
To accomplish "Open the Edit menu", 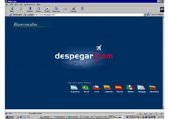I will click(11, 4).
